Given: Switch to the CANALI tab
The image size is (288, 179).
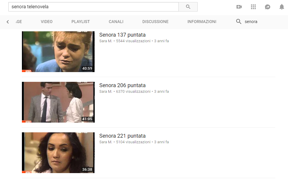Looking at the screenshot, I should pos(116,22).
